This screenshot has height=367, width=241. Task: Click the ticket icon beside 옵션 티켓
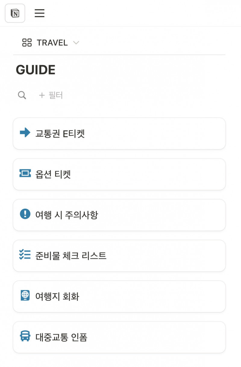click(x=25, y=173)
